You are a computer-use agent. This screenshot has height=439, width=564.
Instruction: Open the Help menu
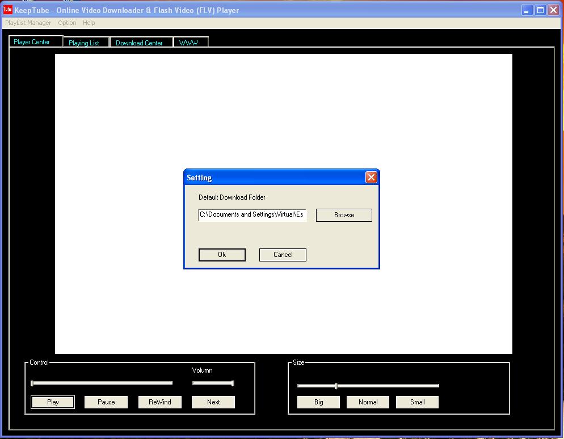coord(89,23)
